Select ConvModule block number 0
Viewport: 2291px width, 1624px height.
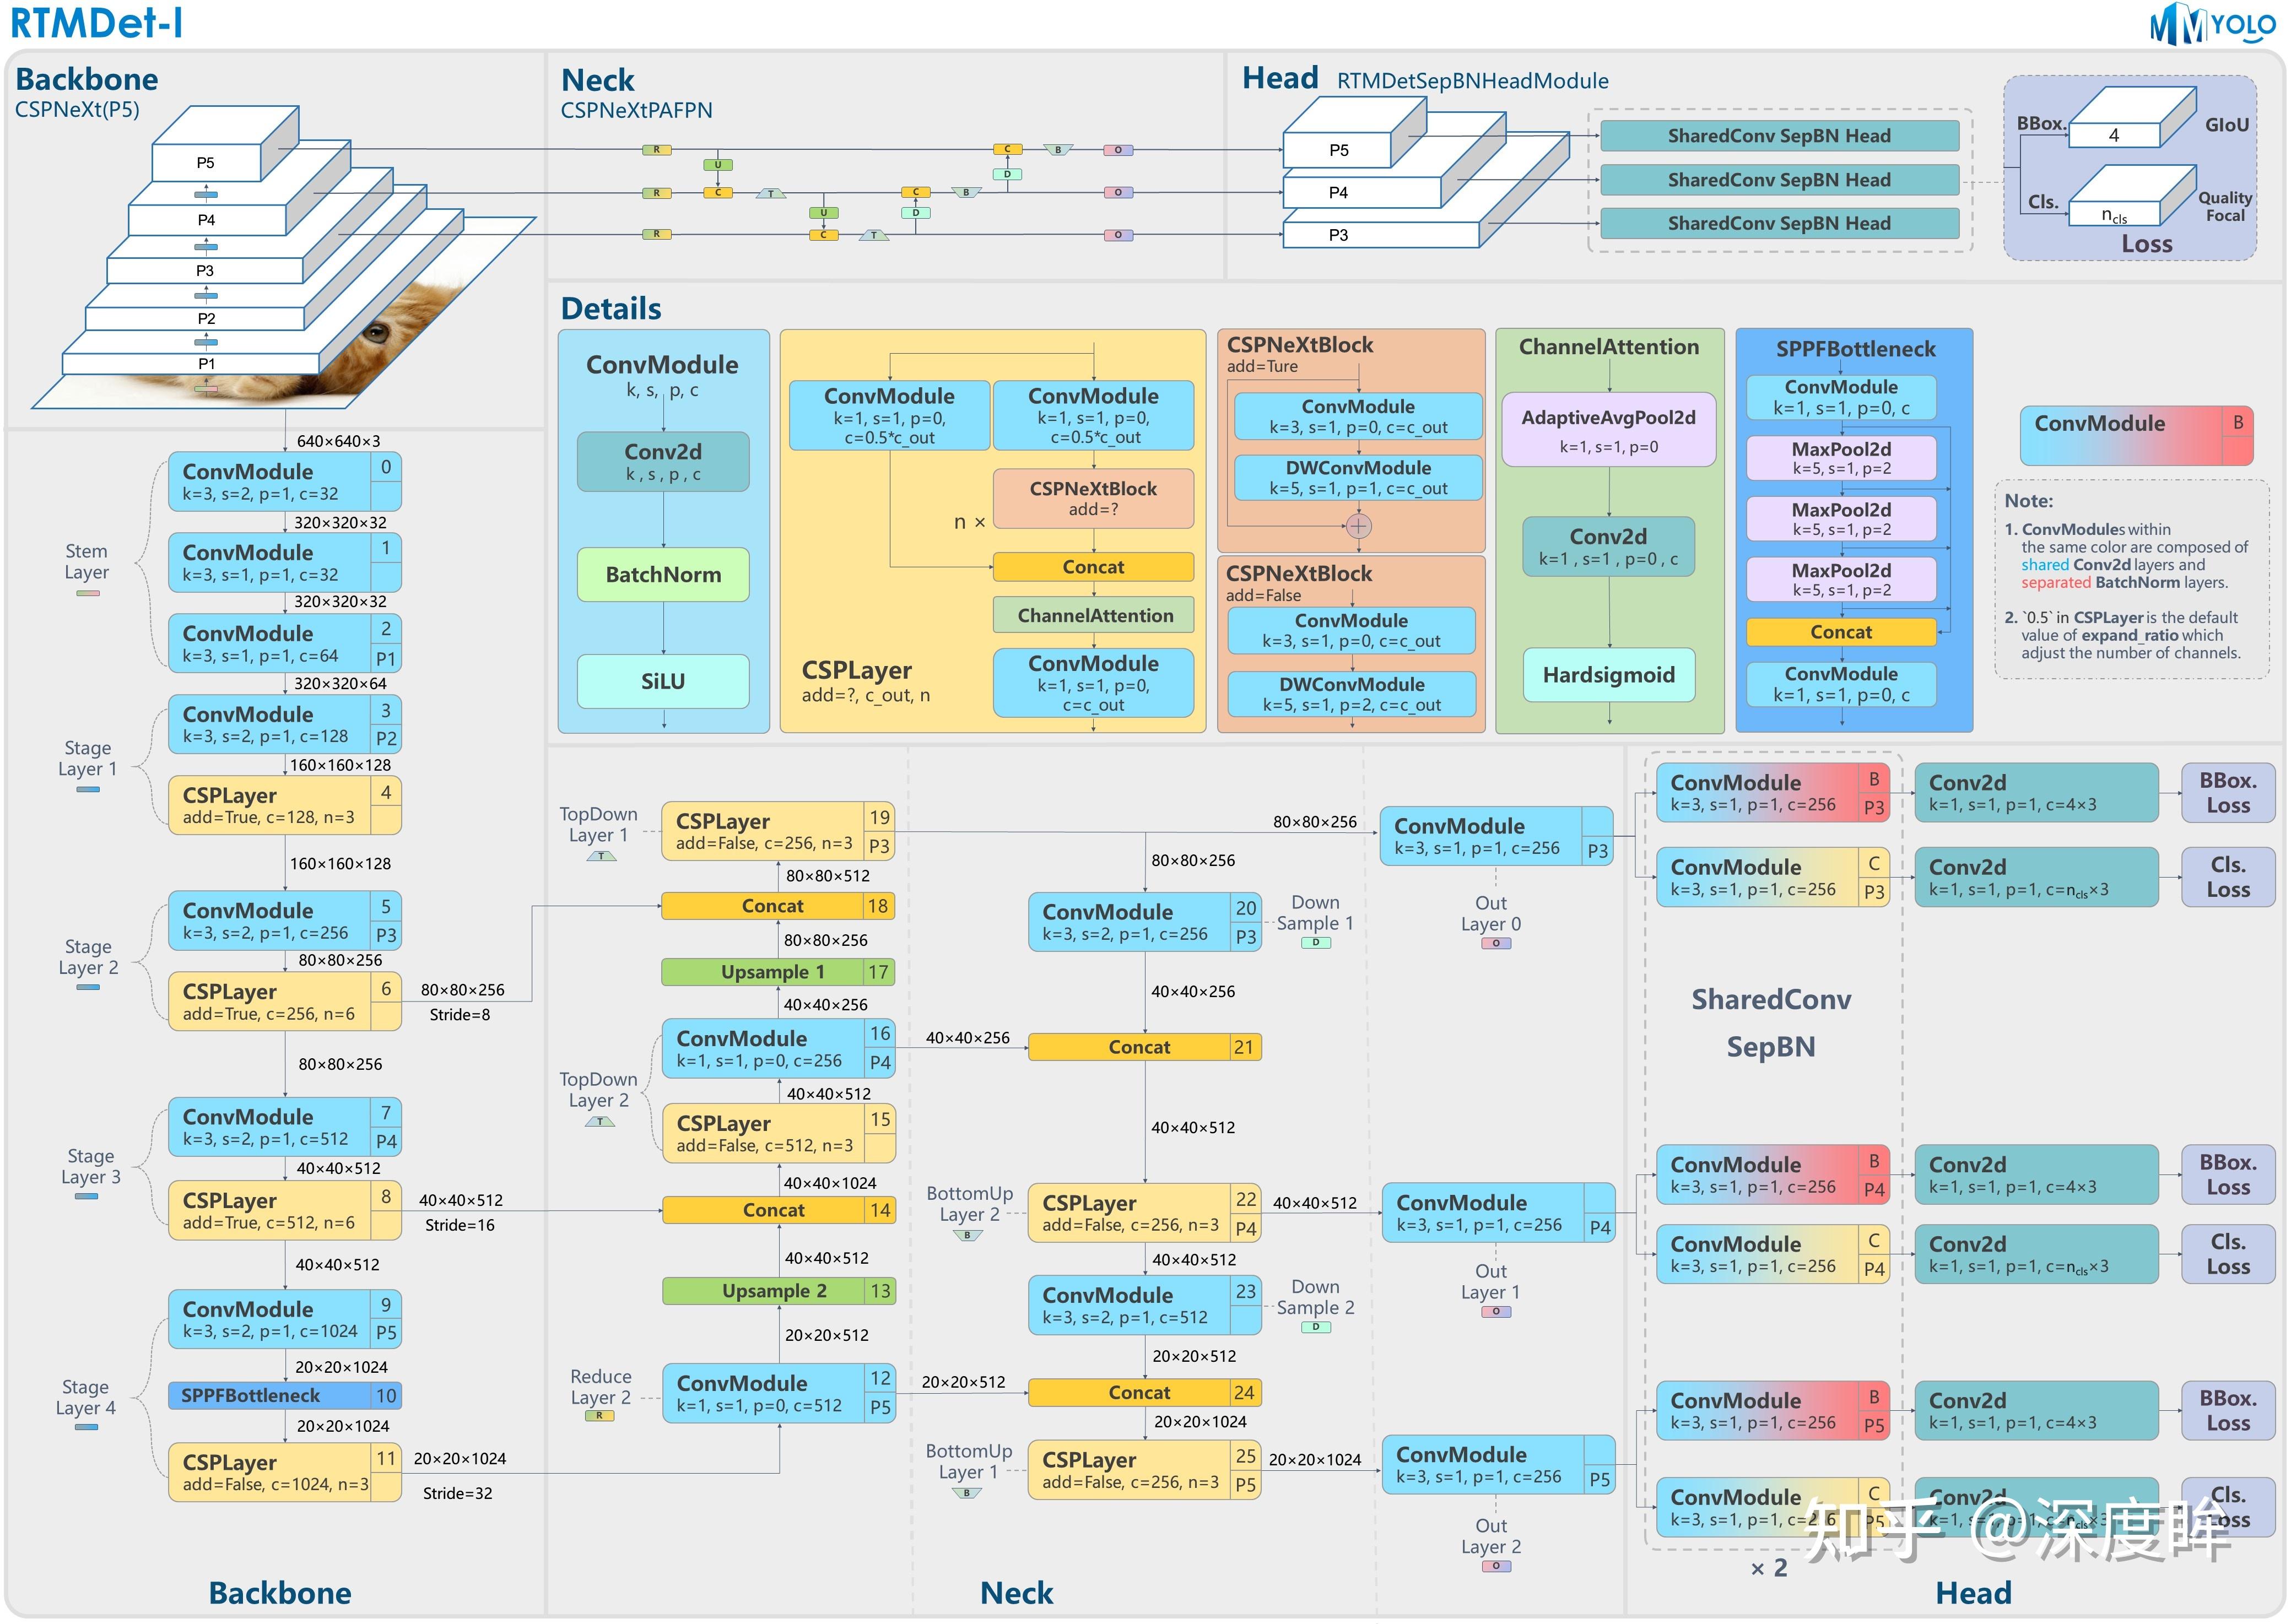pos(285,481)
